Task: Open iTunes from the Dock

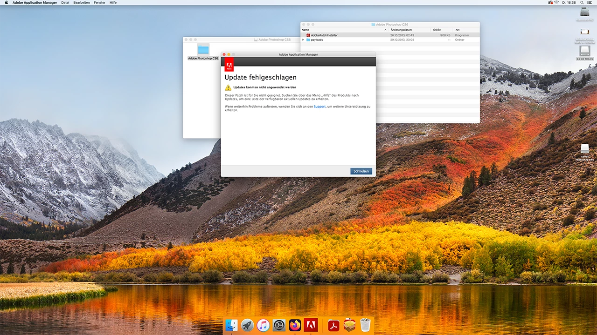Action: pos(263,325)
